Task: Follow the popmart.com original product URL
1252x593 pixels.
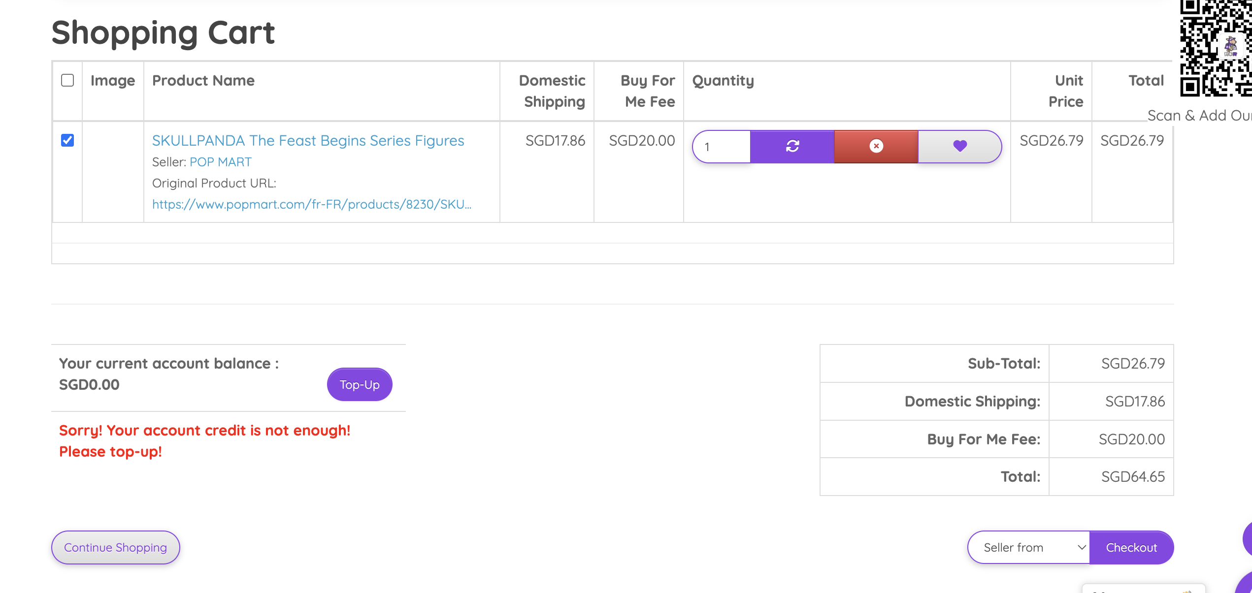Action: click(x=311, y=204)
